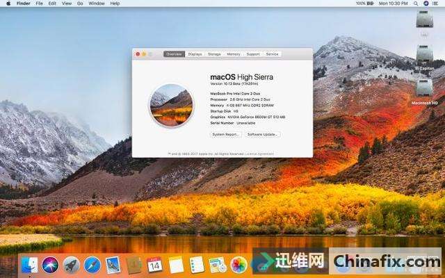Open the Window menu

click(97, 3)
